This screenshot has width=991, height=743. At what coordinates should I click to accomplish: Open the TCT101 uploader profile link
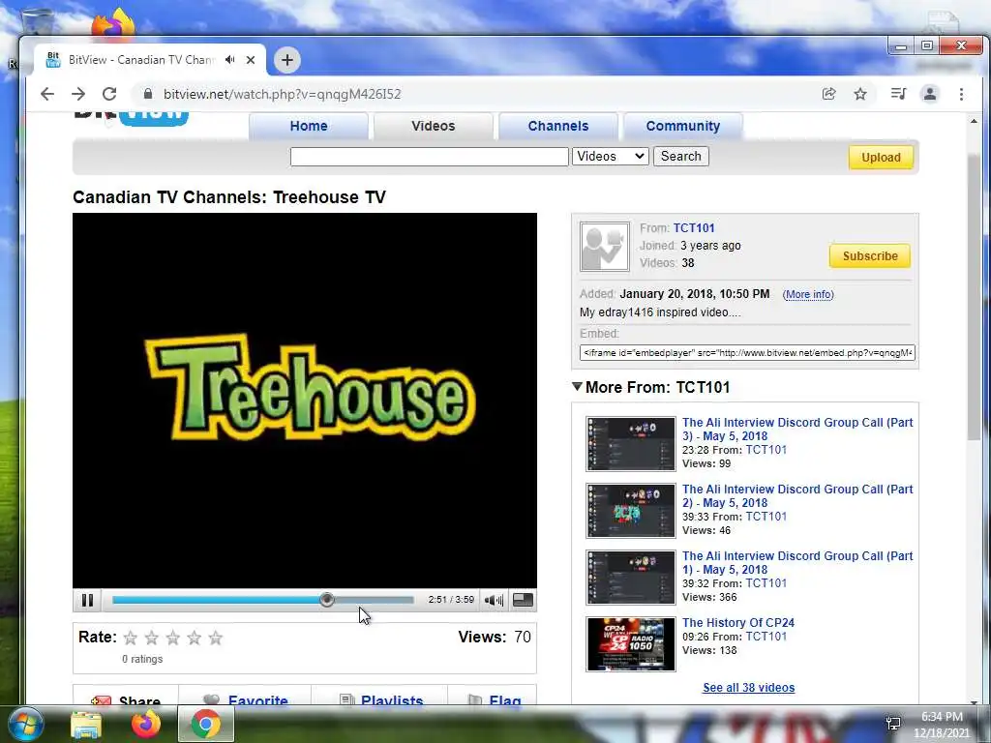pos(694,228)
